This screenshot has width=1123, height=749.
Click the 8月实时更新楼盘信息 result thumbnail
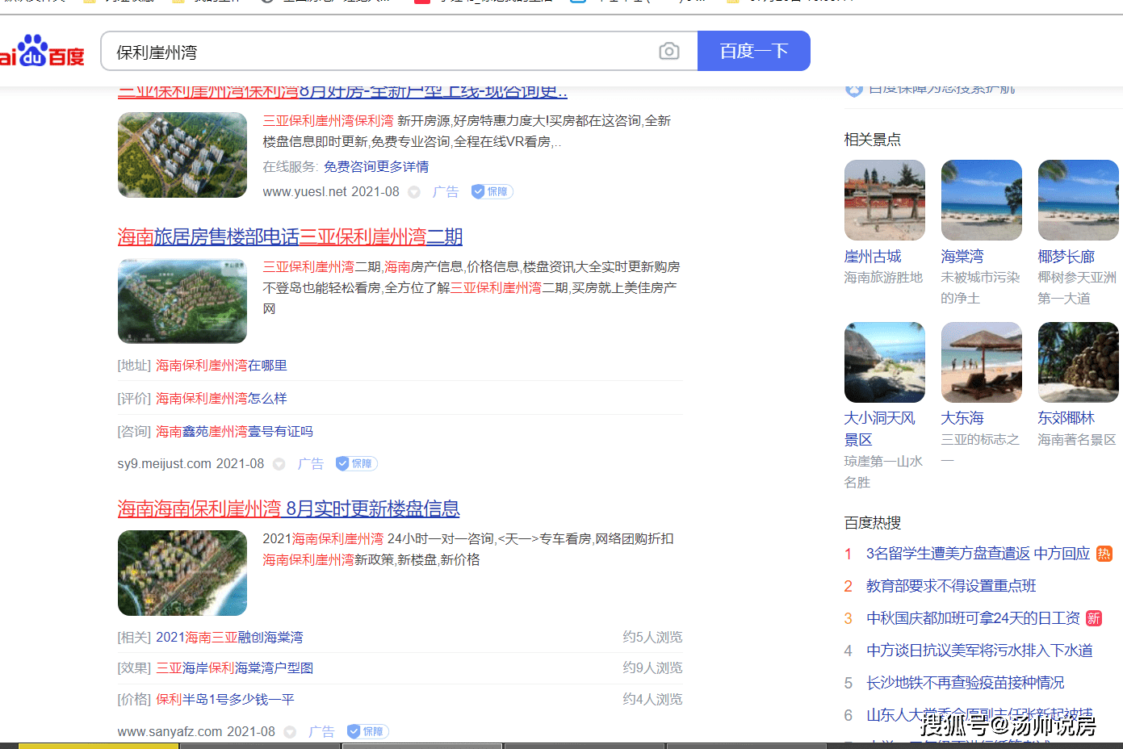(182, 573)
